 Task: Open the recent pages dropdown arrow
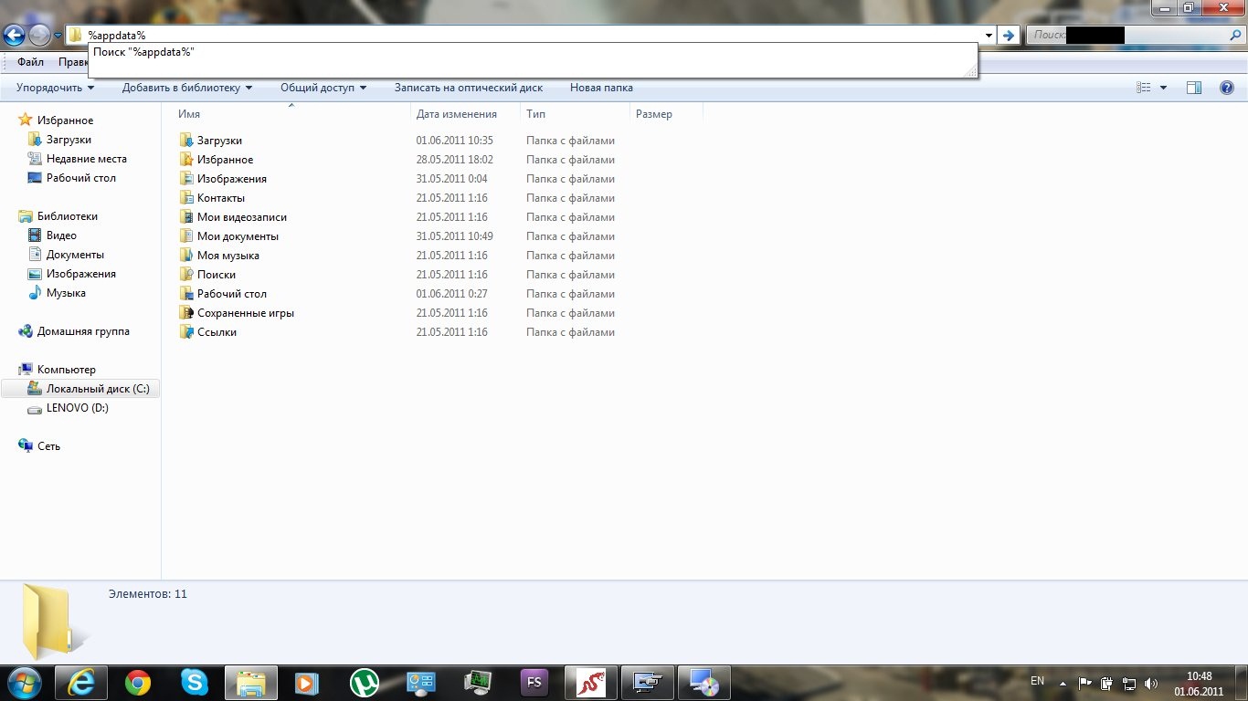coord(58,36)
